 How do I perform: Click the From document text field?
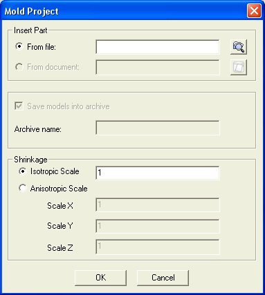(x=158, y=67)
